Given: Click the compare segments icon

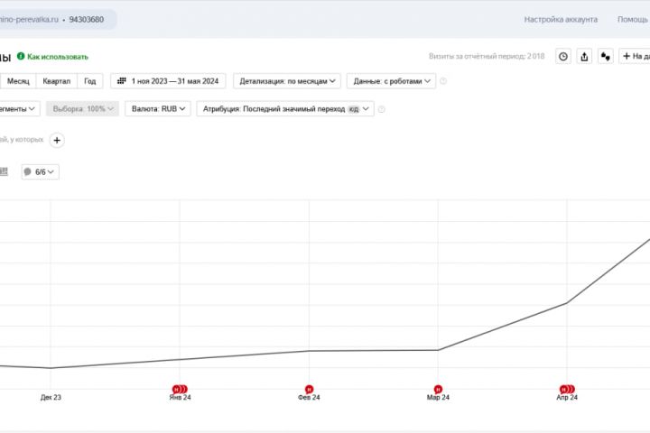Looking at the screenshot, I should 605,56.
